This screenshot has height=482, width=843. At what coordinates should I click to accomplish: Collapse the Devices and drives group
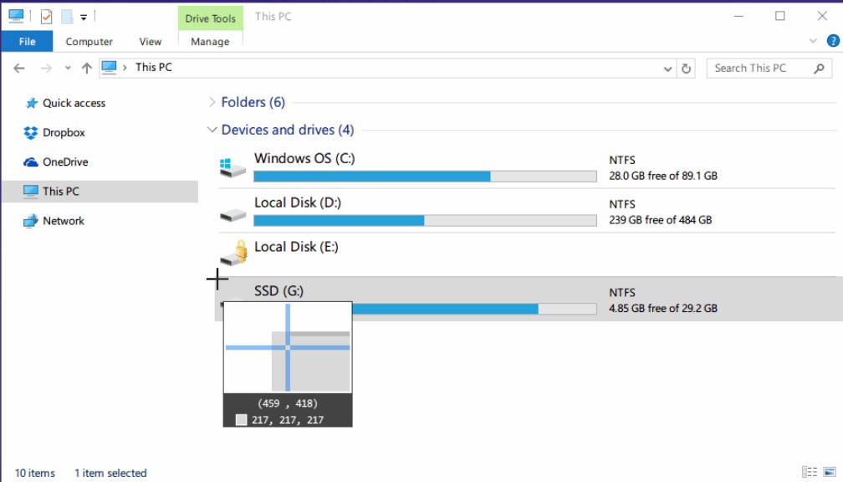coord(212,131)
